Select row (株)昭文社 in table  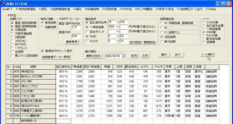(113, 72)
